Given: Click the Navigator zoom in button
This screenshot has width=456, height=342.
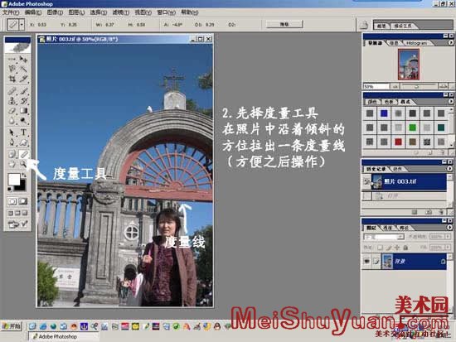Looking at the screenshot, I should click(444, 86).
